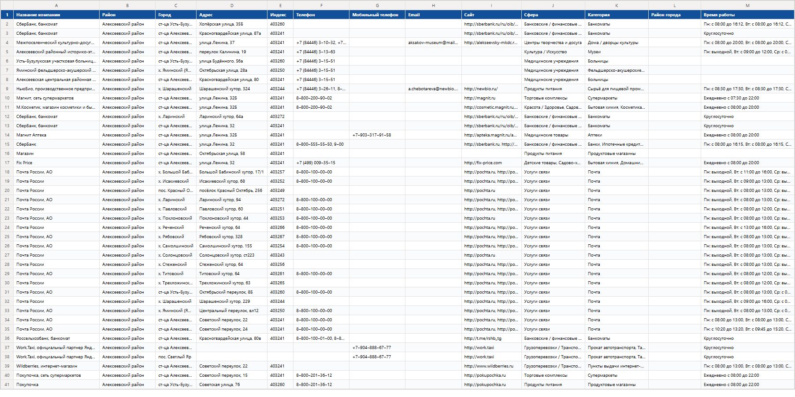This screenshot has width=795, height=397.
Task: Select phone '+7 (499) 009-35-15'
Action: pos(321,163)
